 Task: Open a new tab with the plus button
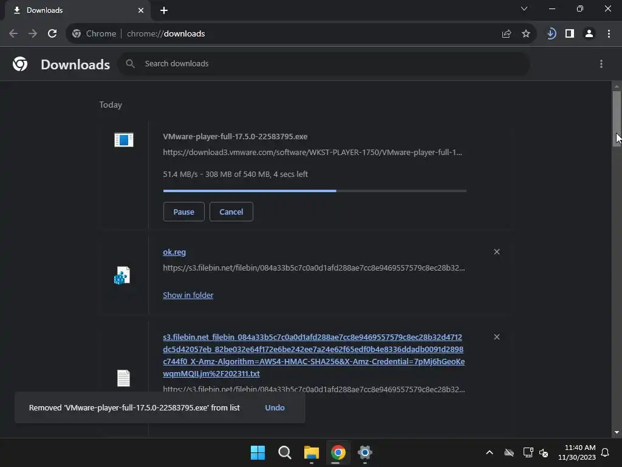coord(164,10)
